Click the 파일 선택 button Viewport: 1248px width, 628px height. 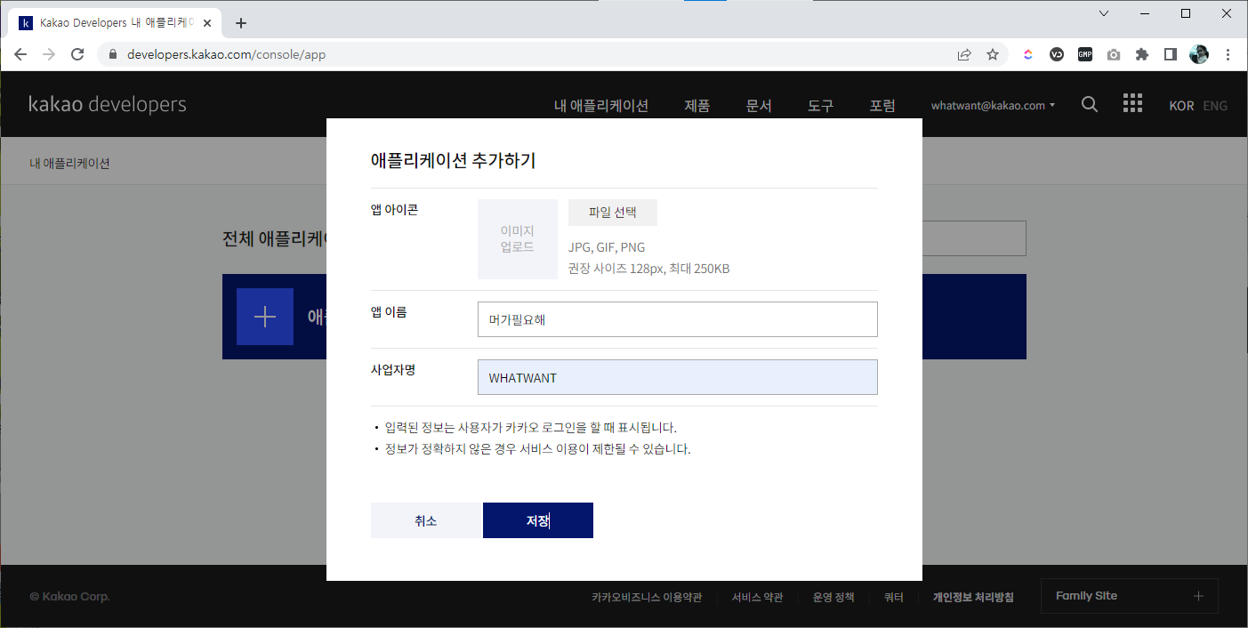point(613,213)
